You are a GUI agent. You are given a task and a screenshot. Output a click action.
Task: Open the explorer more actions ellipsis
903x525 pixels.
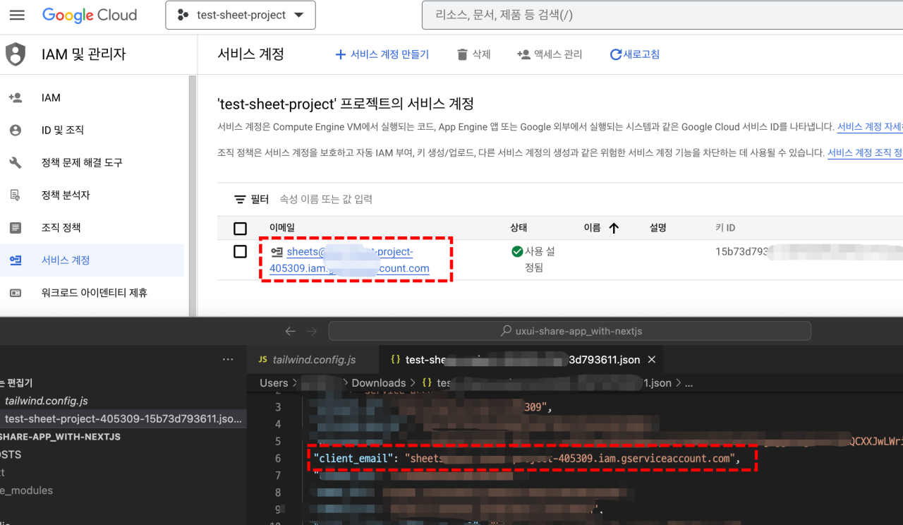pos(228,359)
